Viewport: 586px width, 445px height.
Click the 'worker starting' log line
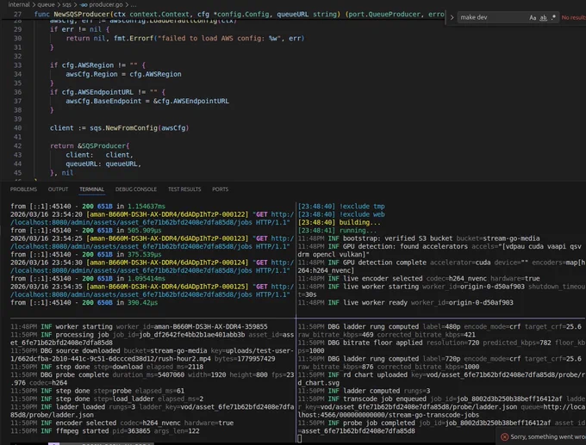139,327
